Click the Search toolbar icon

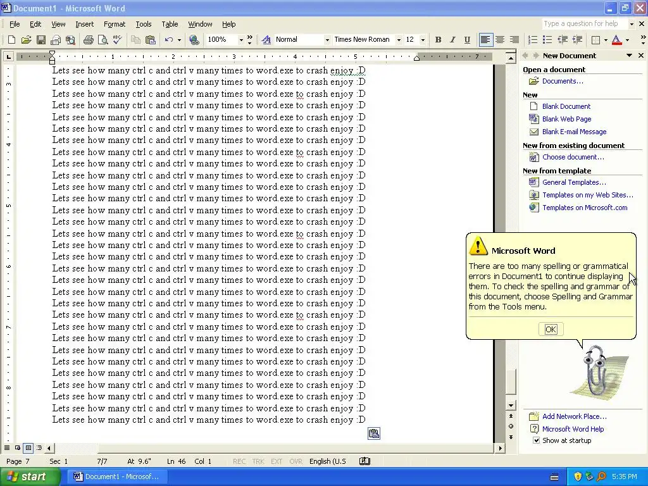(71, 40)
